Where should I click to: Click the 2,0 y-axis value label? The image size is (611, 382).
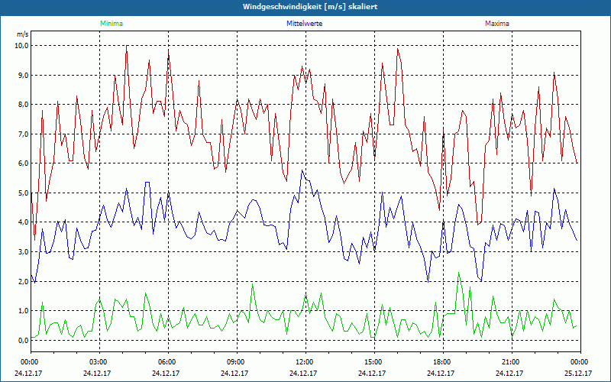click(21, 282)
